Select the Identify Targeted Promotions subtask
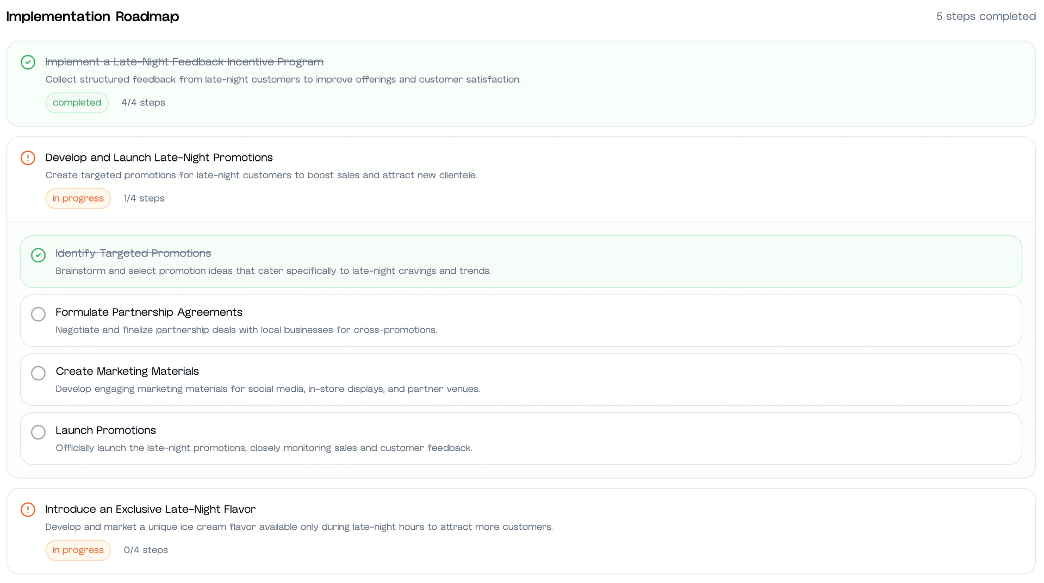The height and width of the screenshot is (583, 1044). click(133, 253)
